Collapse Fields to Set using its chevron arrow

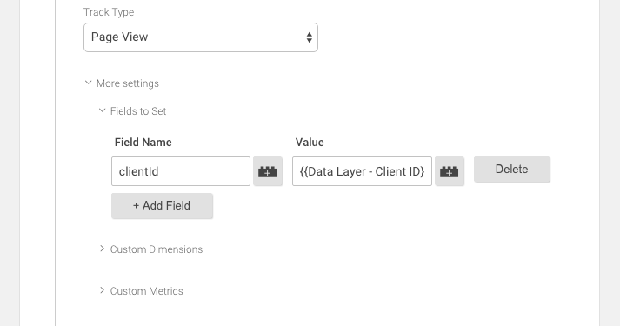(102, 110)
